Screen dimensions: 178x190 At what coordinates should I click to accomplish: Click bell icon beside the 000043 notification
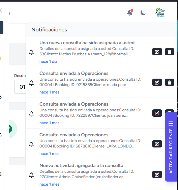click(31, 114)
